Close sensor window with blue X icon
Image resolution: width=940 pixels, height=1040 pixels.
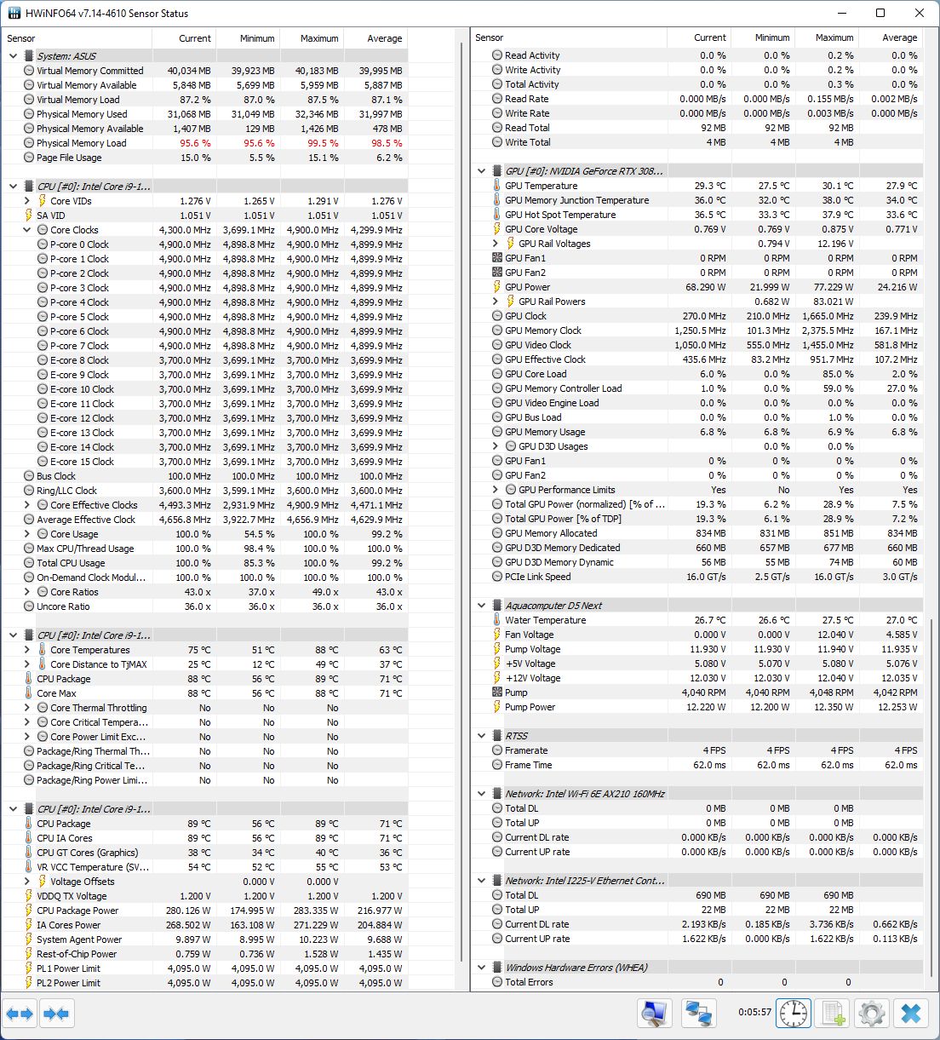(911, 1014)
